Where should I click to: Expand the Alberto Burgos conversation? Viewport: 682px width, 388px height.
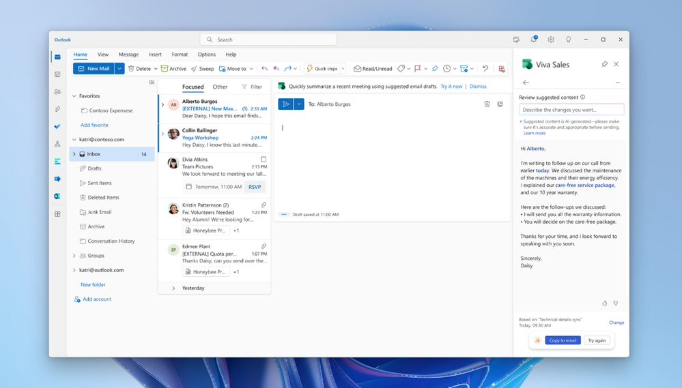[x=162, y=105]
